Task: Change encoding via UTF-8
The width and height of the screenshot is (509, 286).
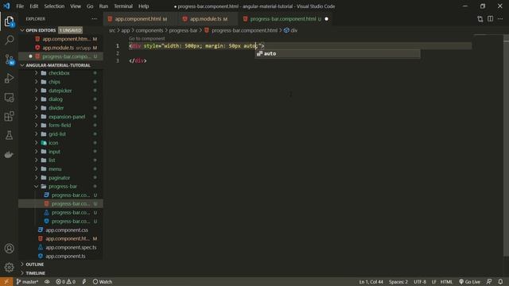Action: (420, 282)
